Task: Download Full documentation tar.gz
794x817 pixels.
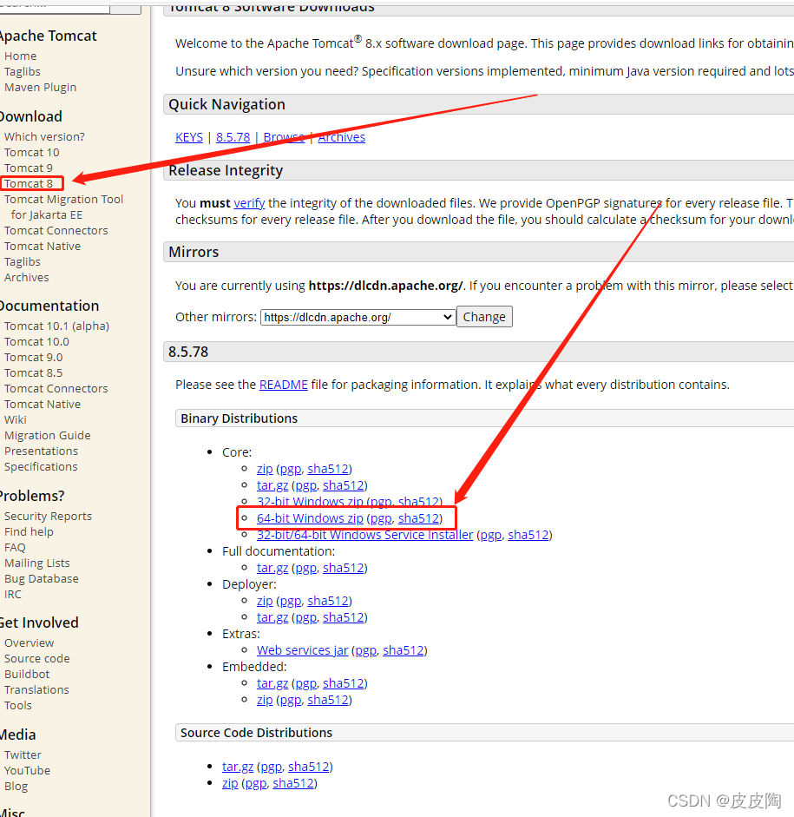Action: click(272, 568)
